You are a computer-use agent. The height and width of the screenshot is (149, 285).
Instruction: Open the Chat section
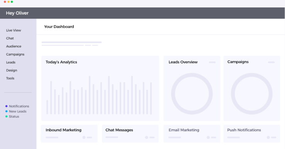(10, 38)
